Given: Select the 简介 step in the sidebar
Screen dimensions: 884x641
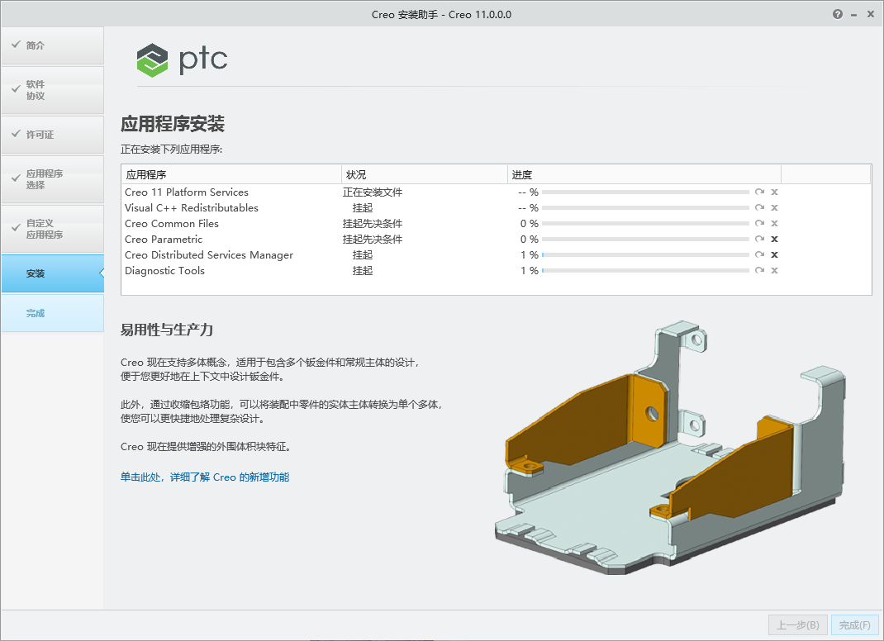Looking at the screenshot, I should coord(52,45).
